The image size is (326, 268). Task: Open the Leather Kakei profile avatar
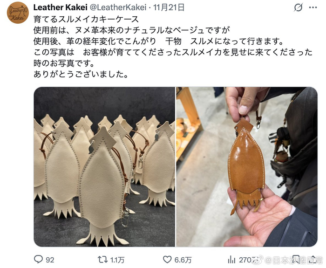18,13
